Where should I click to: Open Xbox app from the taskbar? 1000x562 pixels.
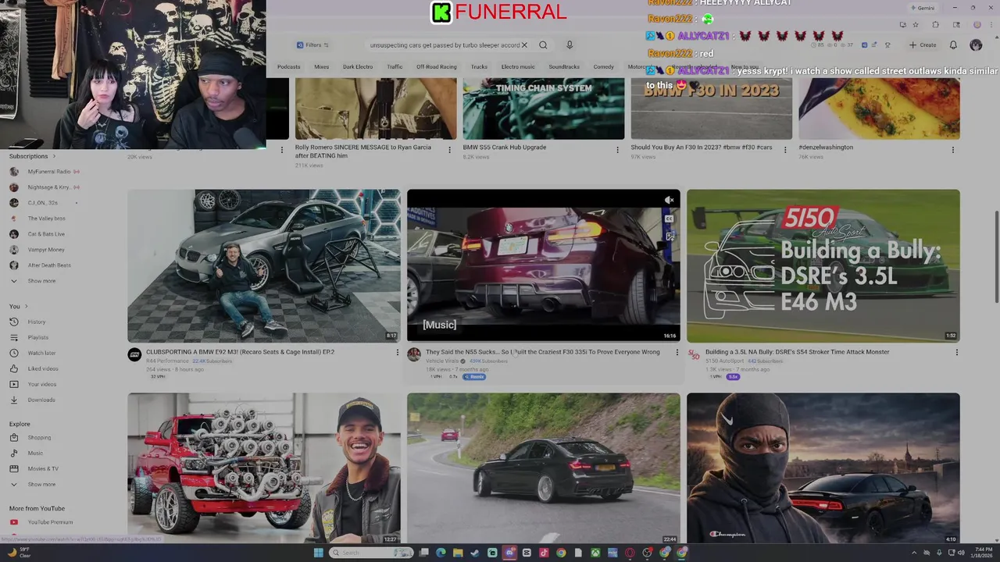click(595, 553)
